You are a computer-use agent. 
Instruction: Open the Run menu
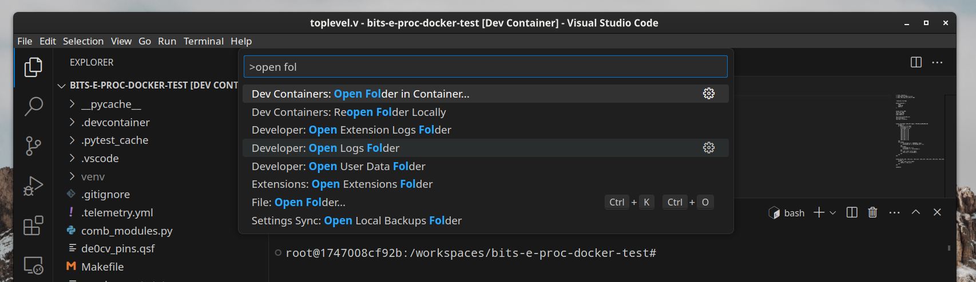click(167, 41)
